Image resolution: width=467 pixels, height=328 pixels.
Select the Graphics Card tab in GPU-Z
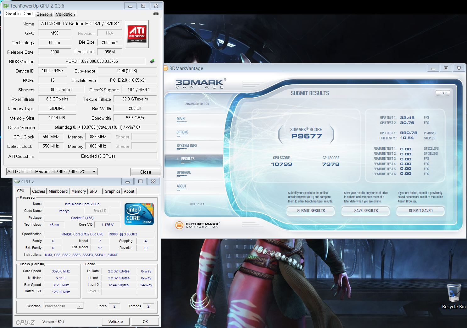(19, 13)
